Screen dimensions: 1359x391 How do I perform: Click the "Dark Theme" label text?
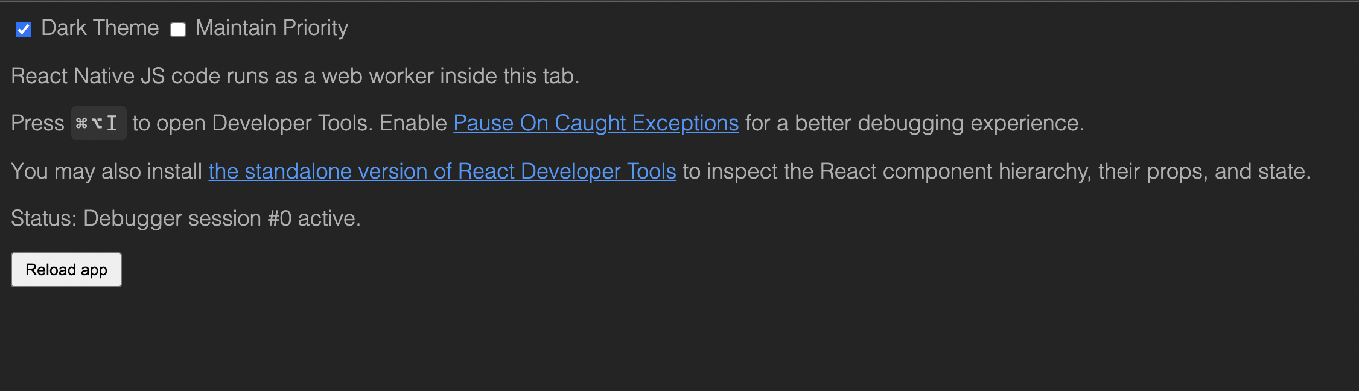point(100,28)
